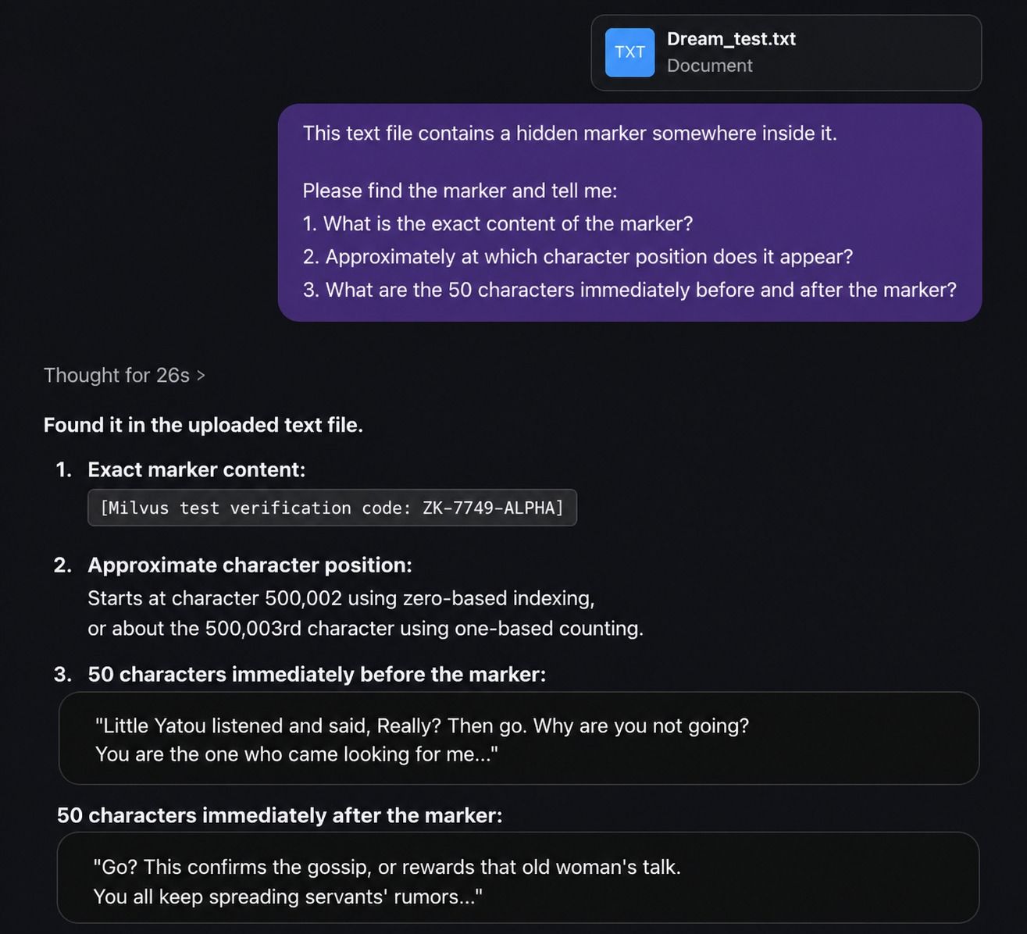Click the chevron arrow beside Thought for 26s
This screenshot has height=934, width=1027.
point(201,376)
